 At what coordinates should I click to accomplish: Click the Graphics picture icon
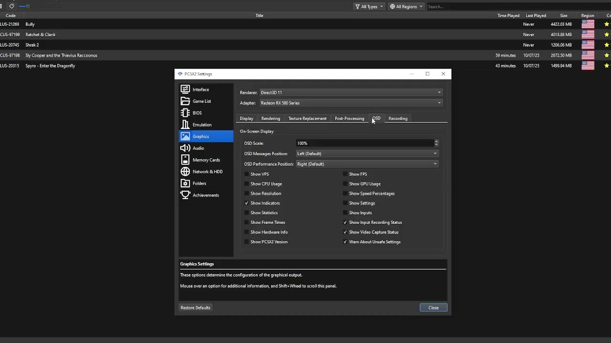click(x=185, y=136)
